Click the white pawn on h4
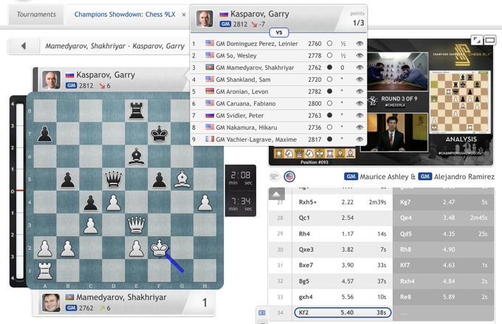This screenshot has height=324, width=502. pyautogui.click(x=205, y=202)
